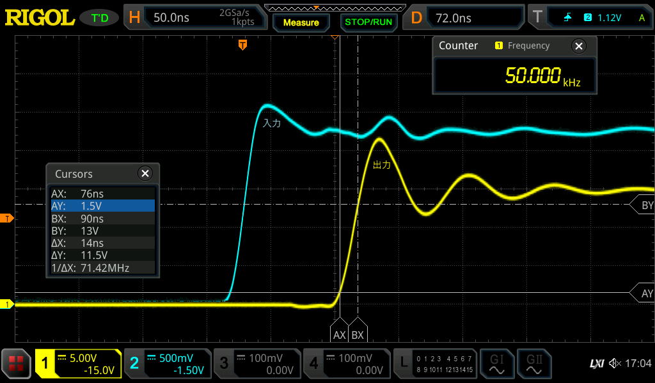Click the STOP/RUN button

tap(368, 22)
